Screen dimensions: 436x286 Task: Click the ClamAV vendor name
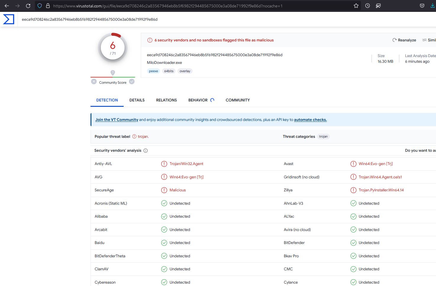[x=101, y=269]
